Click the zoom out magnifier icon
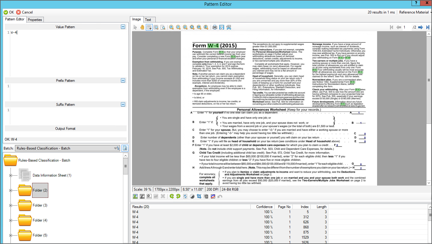Image resolution: width=432 pixels, height=244 pixels. pyautogui.click(x=178, y=27)
